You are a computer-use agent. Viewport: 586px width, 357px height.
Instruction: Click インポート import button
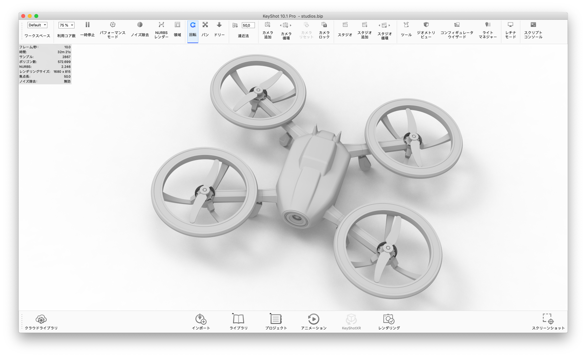click(201, 322)
